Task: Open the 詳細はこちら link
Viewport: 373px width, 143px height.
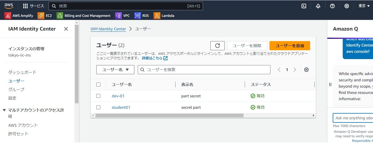Action: pos(152,58)
